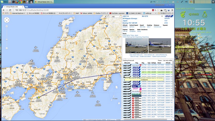Sort list by Callsign column
This screenshot has height=121, width=215.
tap(154, 63)
